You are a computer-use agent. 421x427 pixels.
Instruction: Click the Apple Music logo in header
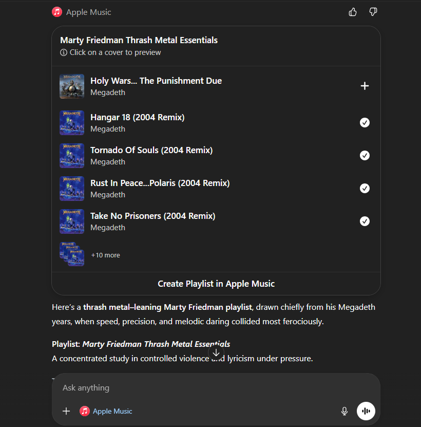point(57,12)
